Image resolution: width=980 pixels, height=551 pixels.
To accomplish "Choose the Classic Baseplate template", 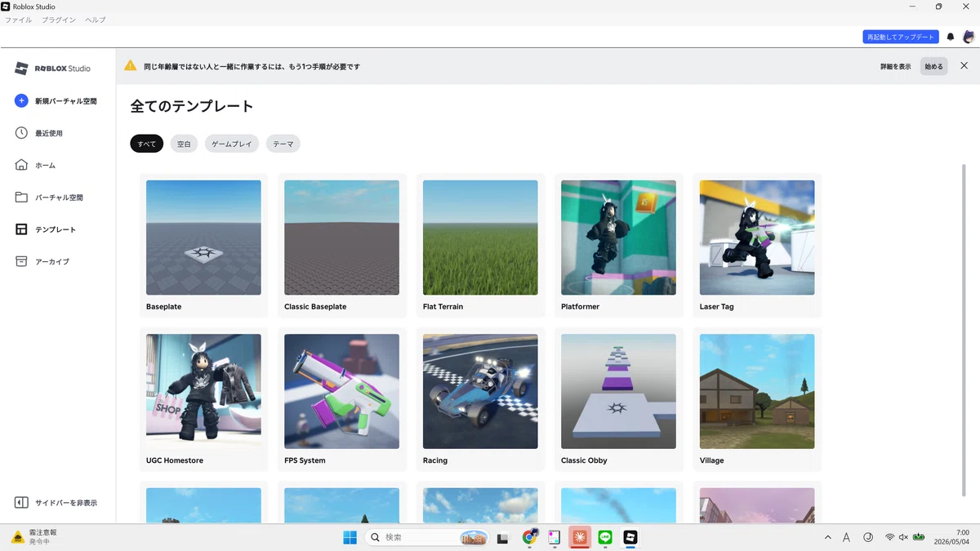I will pyautogui.click(x=341, y=245).
